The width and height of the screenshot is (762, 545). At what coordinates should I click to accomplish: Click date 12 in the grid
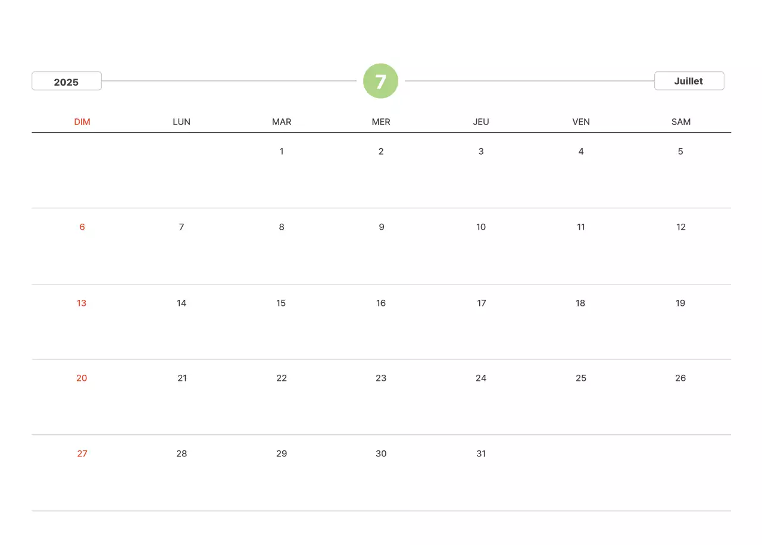click(681, 227)
